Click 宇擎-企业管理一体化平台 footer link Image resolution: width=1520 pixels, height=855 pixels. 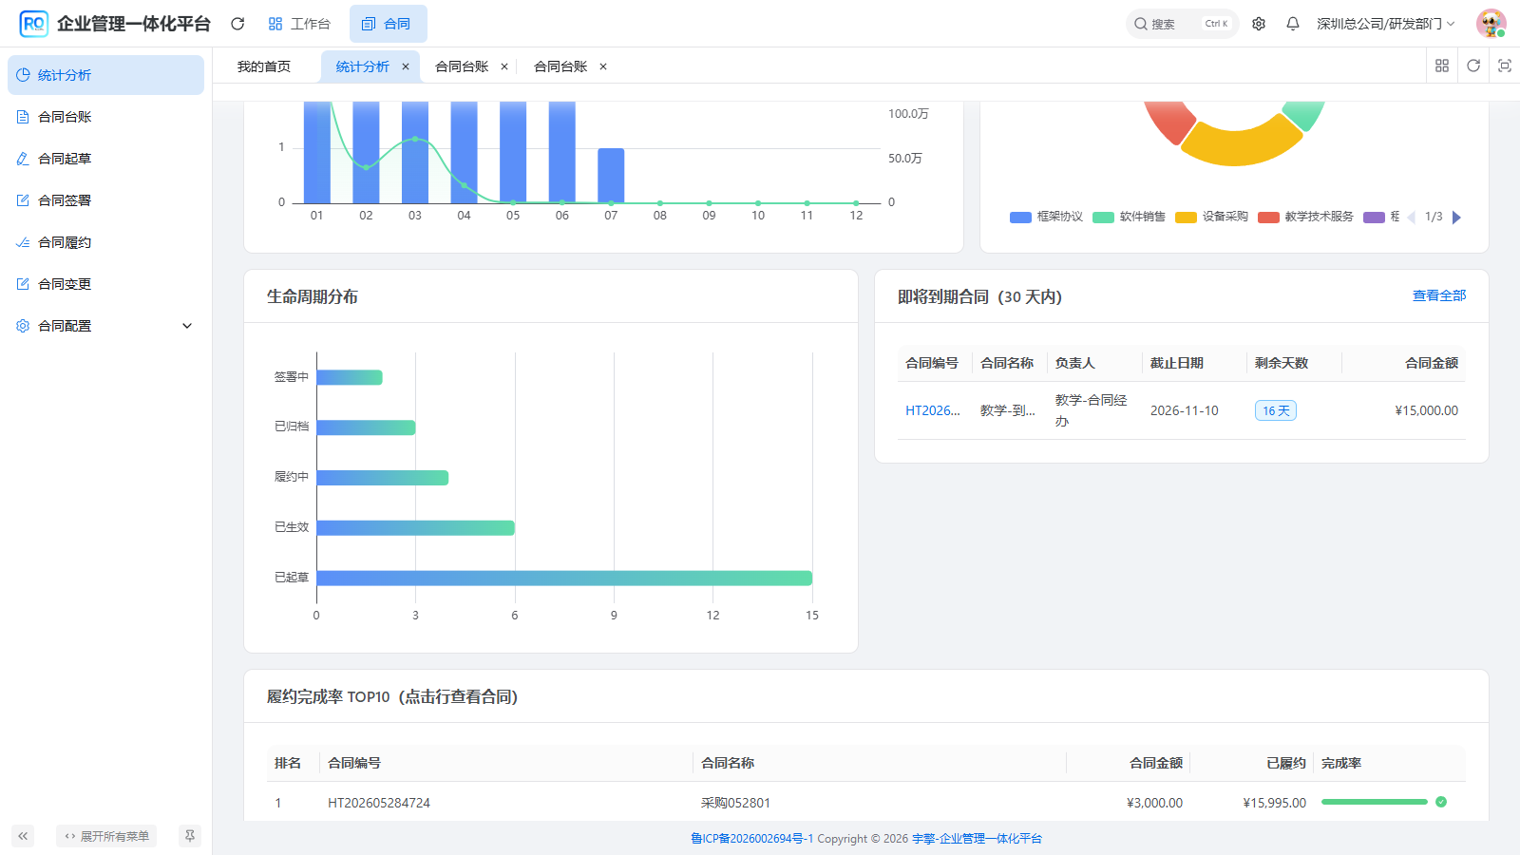[x=977, y=839]
